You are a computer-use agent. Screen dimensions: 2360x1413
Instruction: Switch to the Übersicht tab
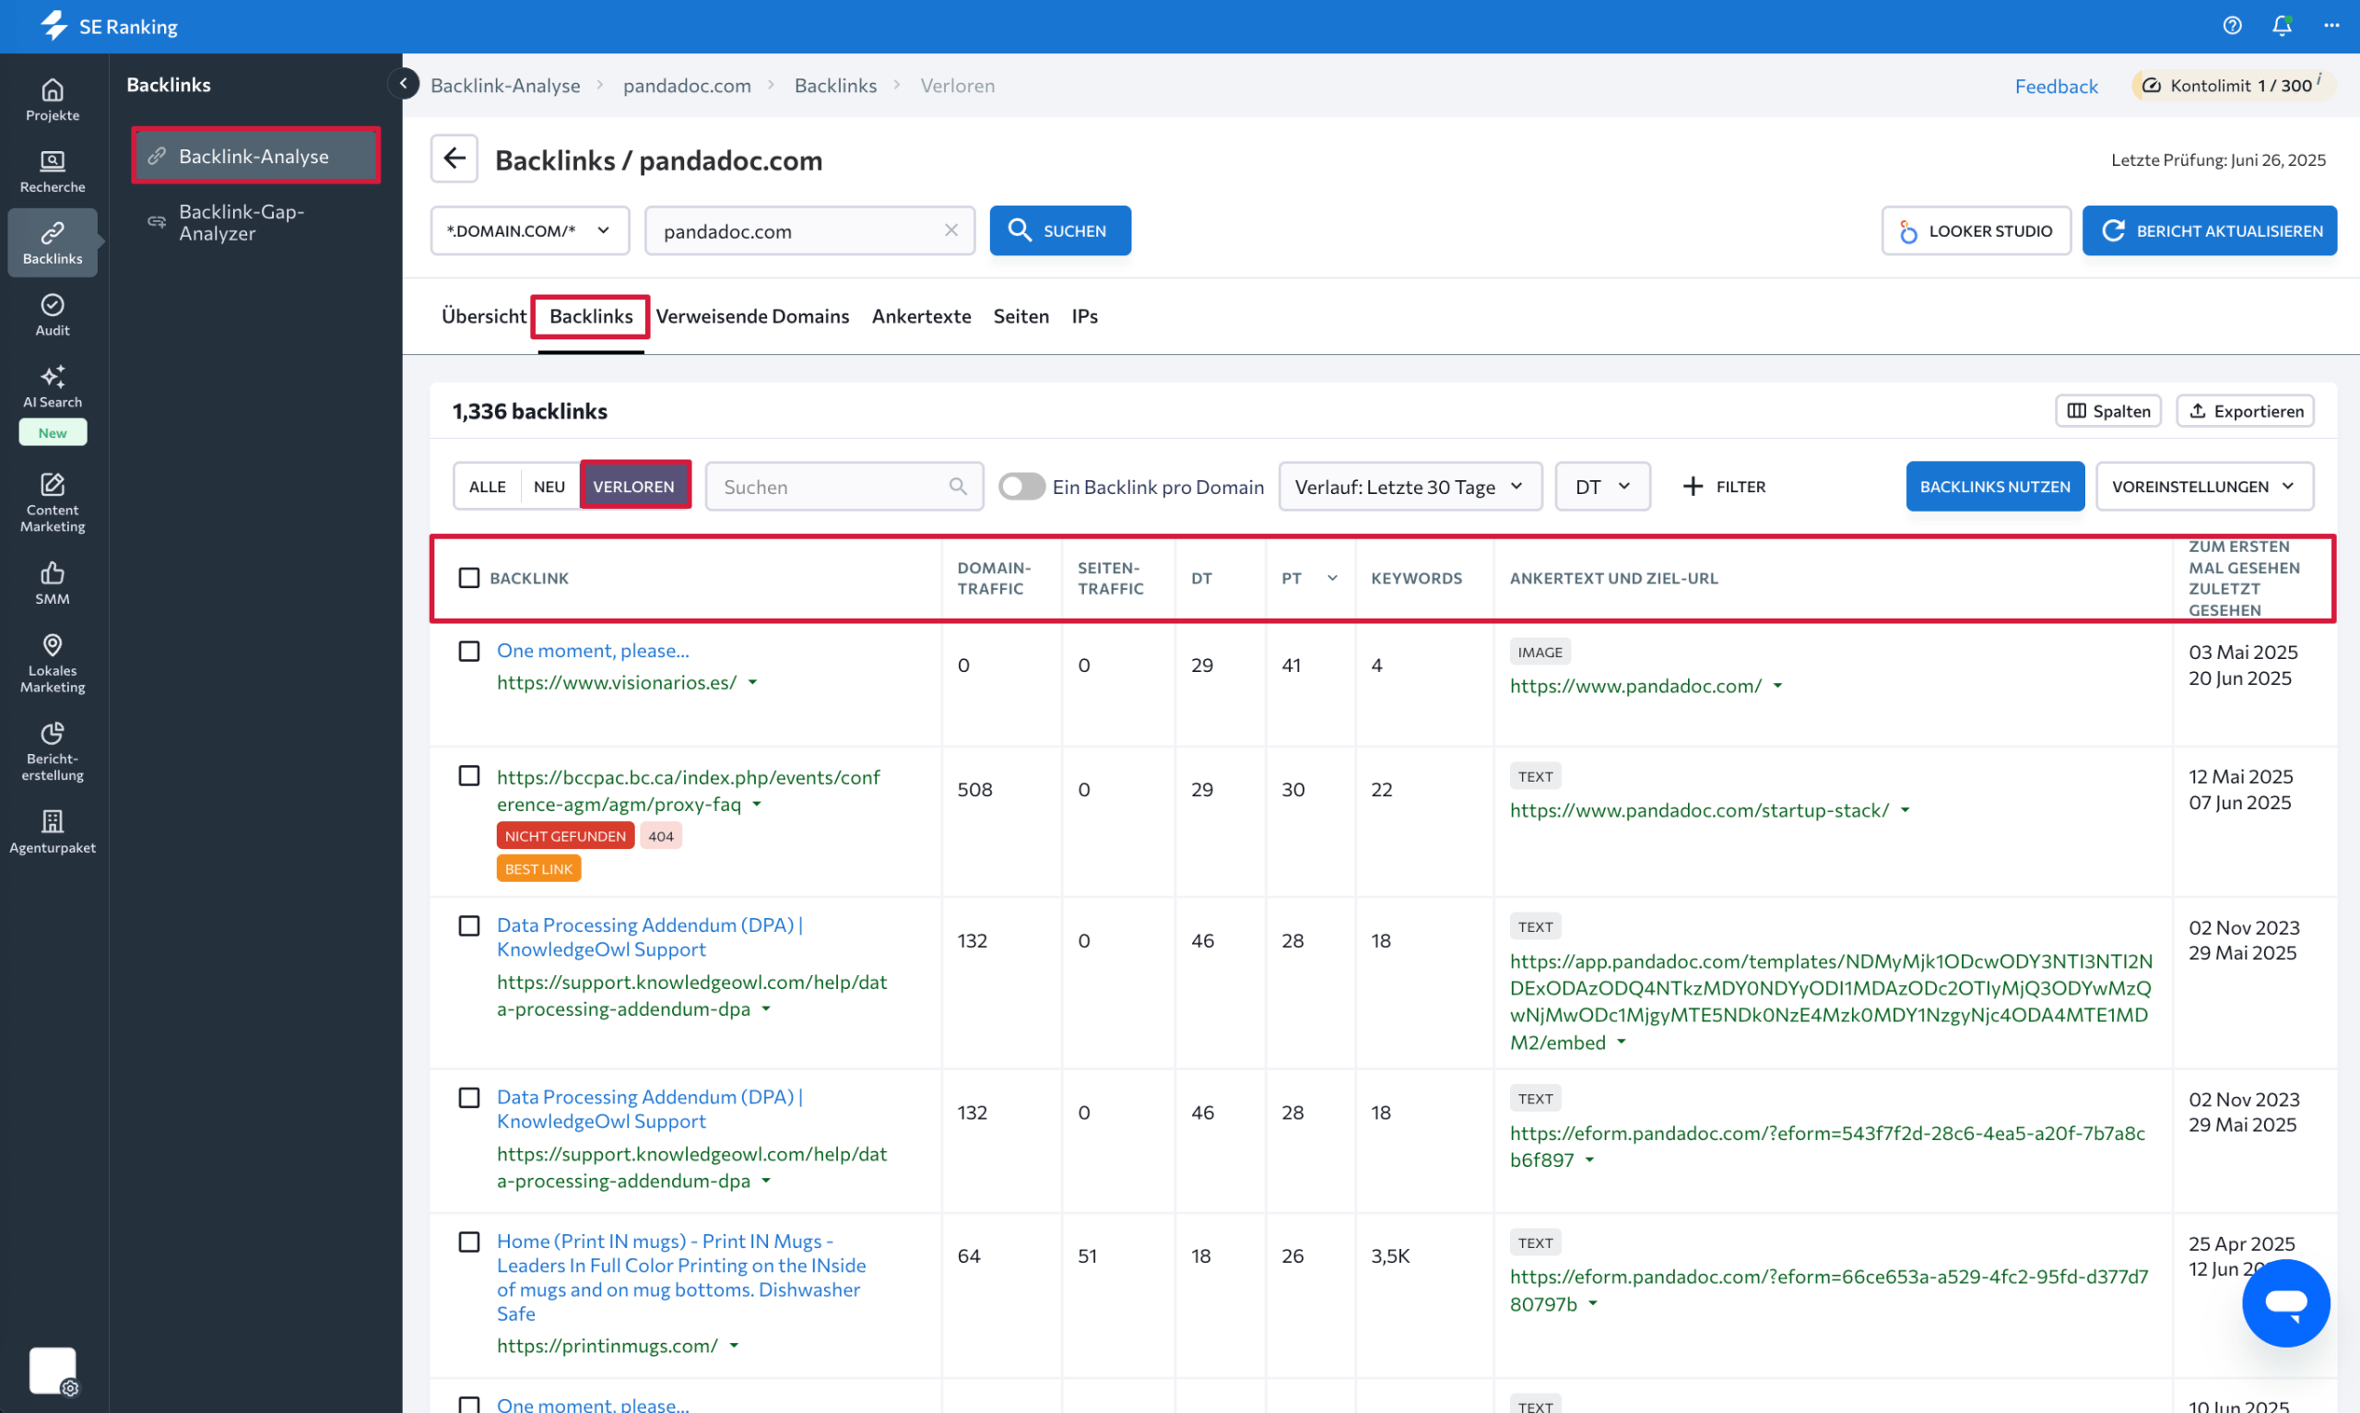484,316
